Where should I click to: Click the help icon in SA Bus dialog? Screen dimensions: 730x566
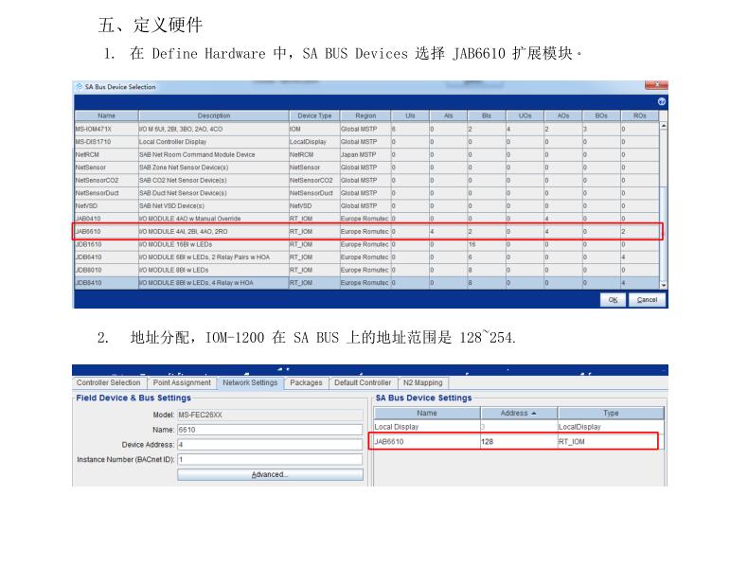(661, 101)
